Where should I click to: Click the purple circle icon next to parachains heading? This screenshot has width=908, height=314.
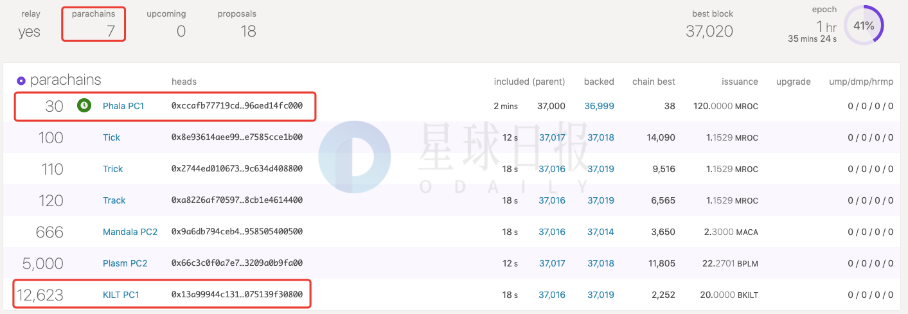(21, 81)
